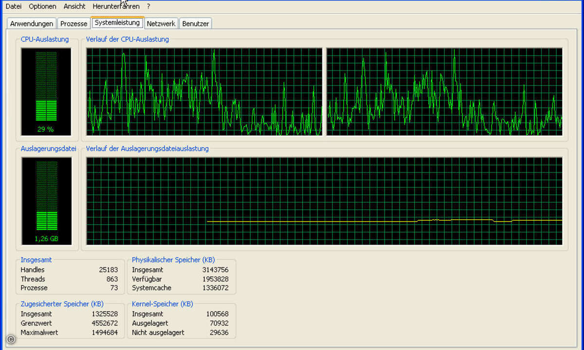Screen dimensions: 584x350
Task: Click the Maximalwert value 1494684
Action: pos(105,332)
